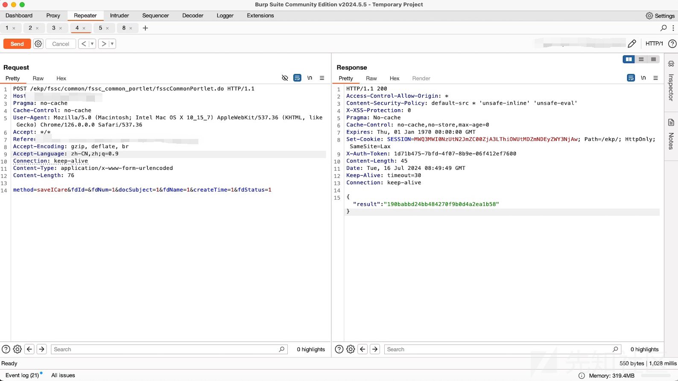Select combined tabbed layout view
Image resolution: width=678 pixels, height=381 pixels.
(x=653, y=59)
